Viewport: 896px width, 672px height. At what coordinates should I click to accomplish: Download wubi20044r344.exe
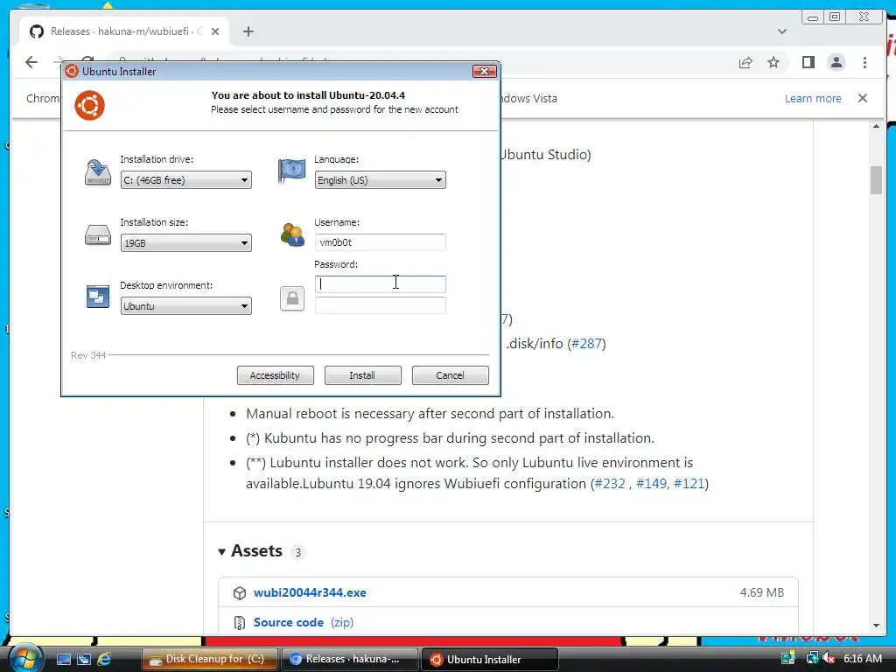pos(310,592)
